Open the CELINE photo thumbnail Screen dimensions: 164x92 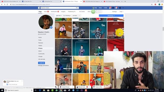63,65
